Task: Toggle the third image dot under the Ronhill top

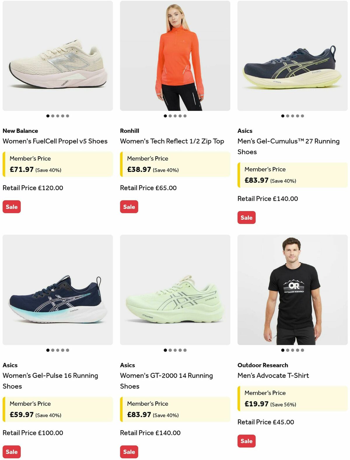Action: tap(175, 116)
